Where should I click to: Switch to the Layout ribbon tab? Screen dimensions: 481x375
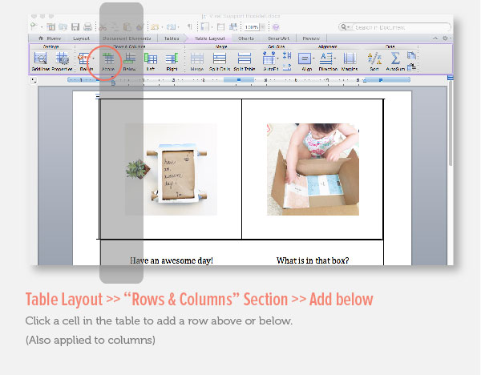pyautogui.click(x=81, y=38)
